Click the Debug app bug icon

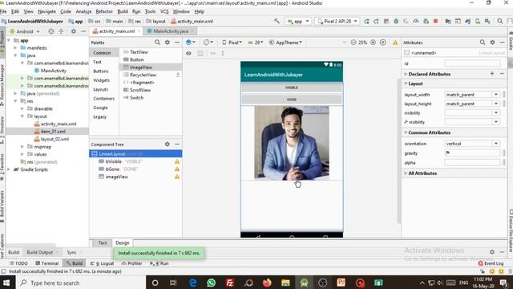point(396,21)
